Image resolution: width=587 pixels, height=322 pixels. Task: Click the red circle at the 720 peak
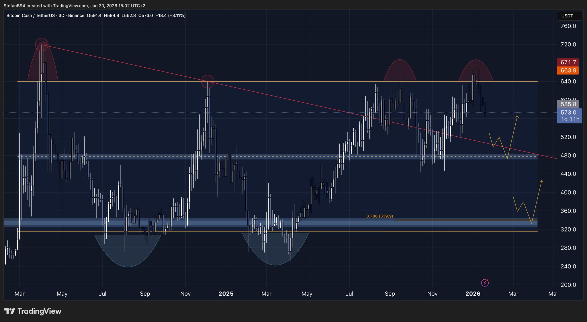tap(41, 44)
